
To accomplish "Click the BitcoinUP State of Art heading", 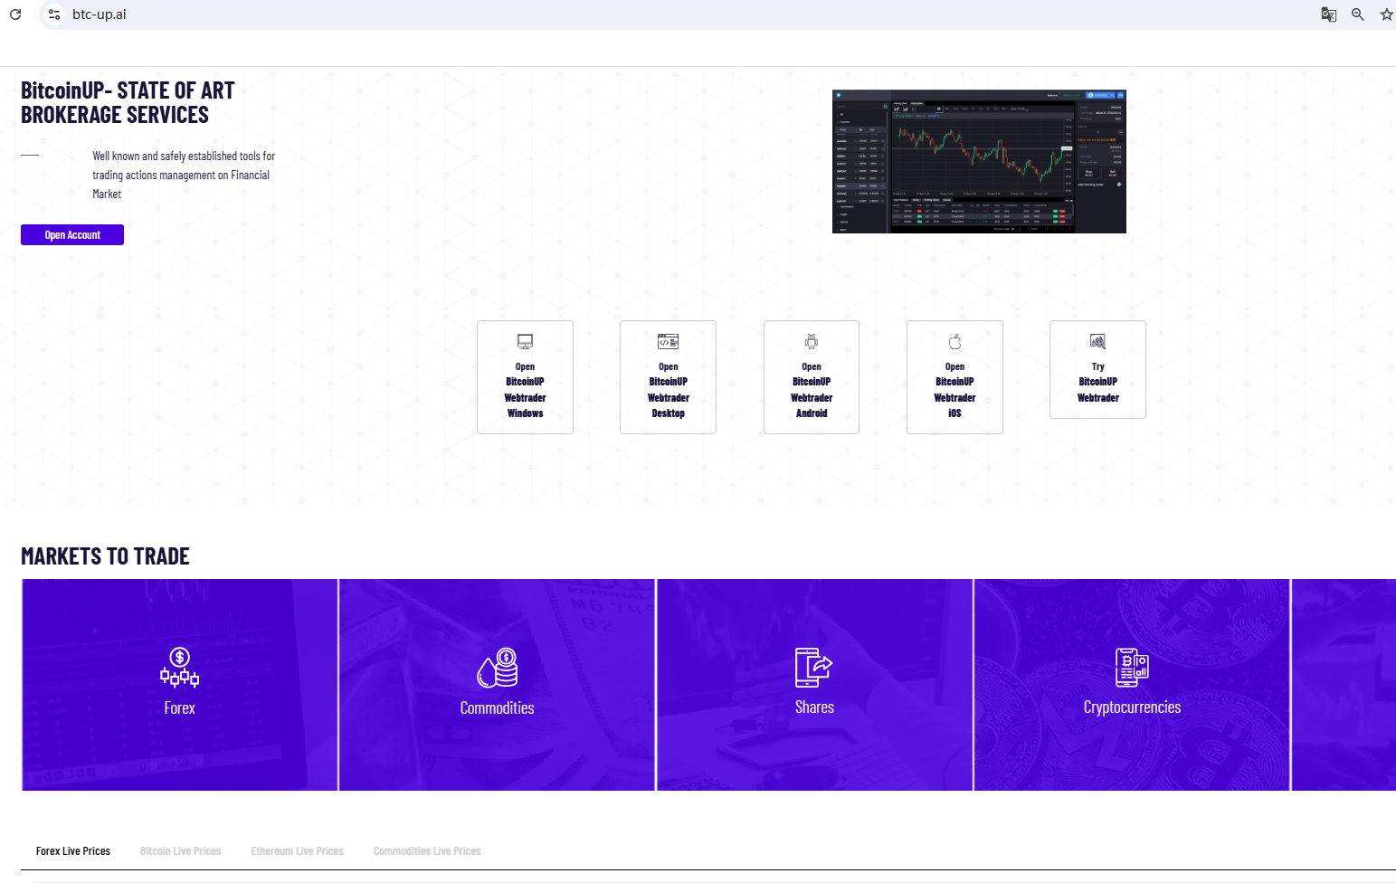I will (x=128, y=102).
